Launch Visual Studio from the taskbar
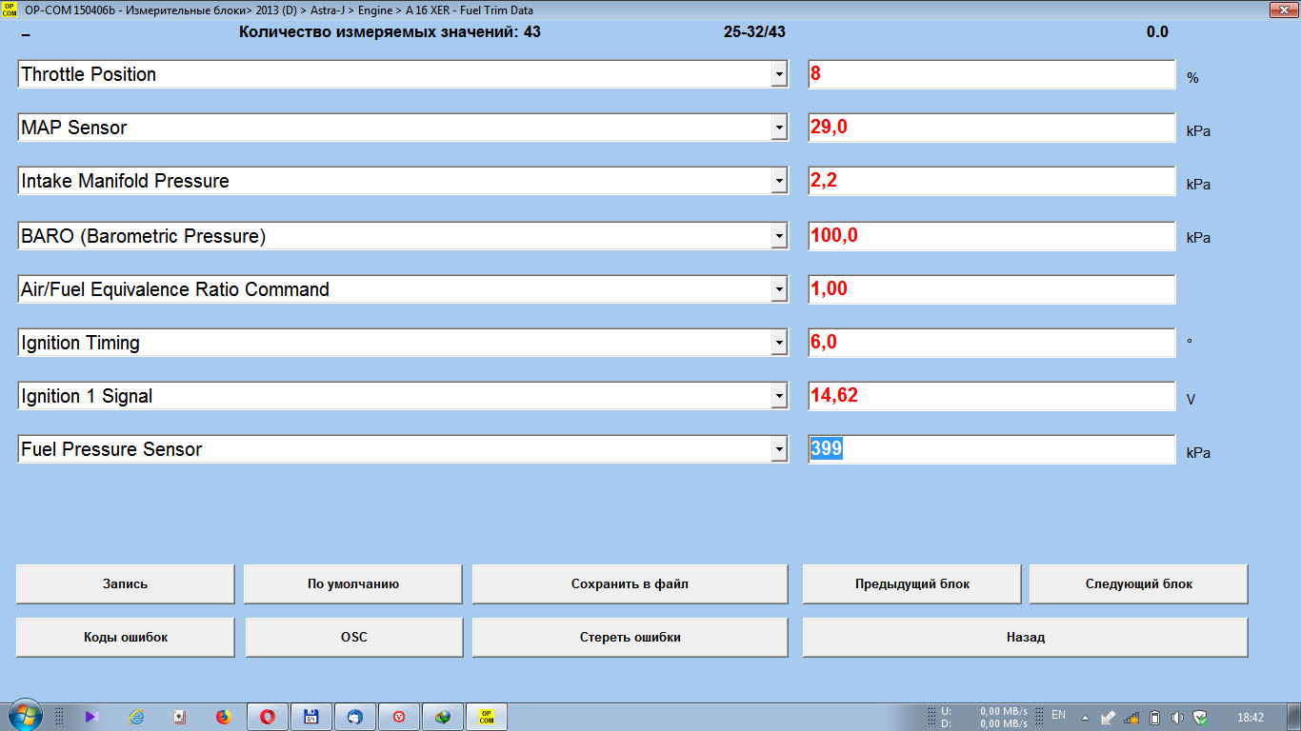 tap(91, 717)
